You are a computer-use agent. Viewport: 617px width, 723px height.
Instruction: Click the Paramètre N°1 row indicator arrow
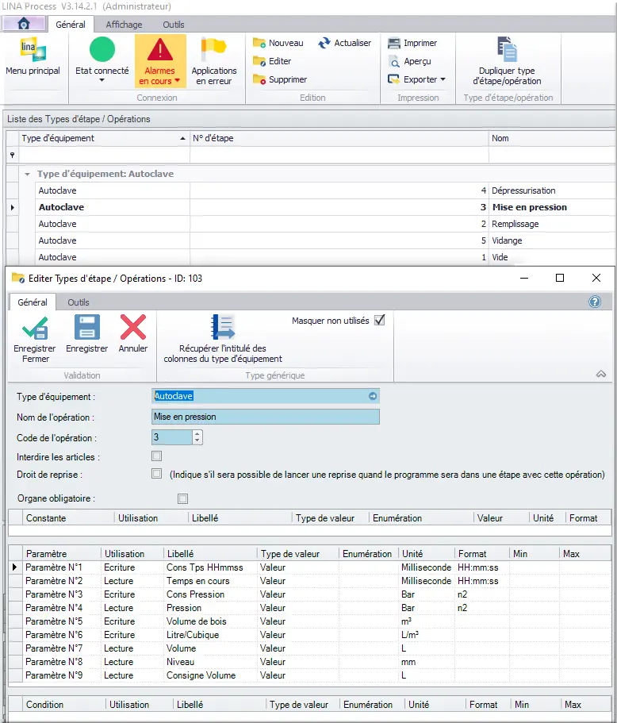(x=15, y=567)
